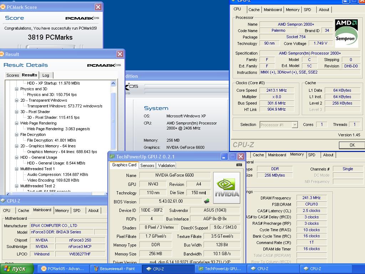Click the GPU-Z Name field NVIDIA GeForce 6600
The width and height of the screenshot is (365, 274).
(175, 175)
